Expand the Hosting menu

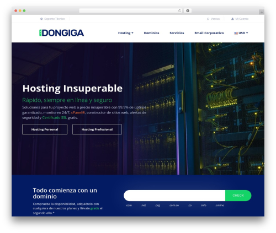(x=126, y=33)
